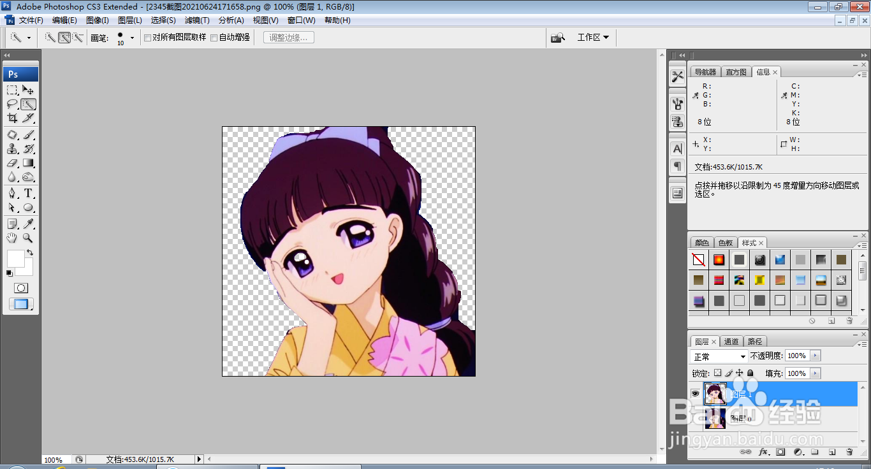
Task: Switch to the 路径 tab
Action: point(755,342)
